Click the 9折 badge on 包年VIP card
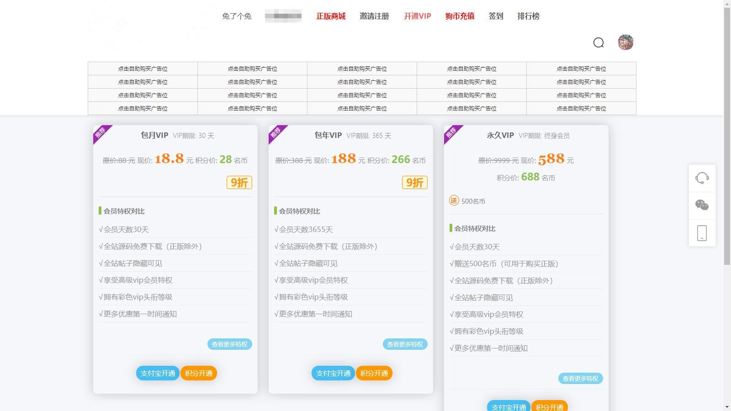731x411 pixels. [x=414, y=183]
